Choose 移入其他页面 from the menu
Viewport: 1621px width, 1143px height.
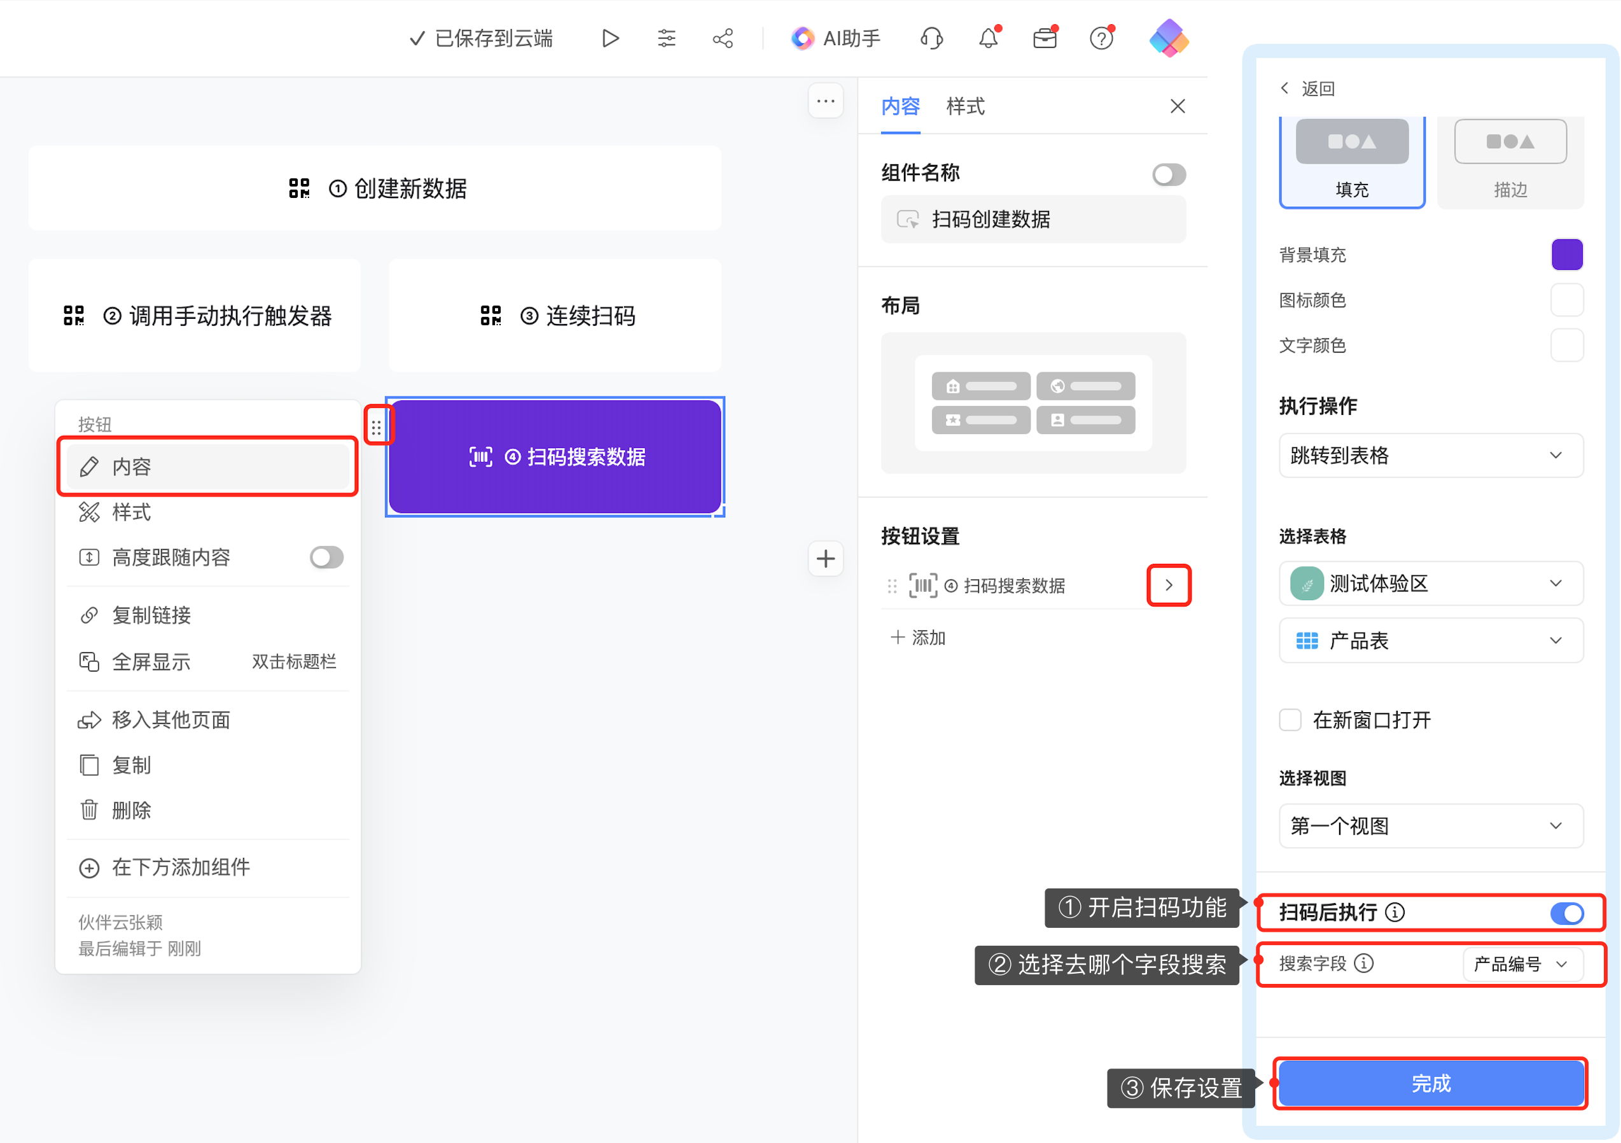pyautogui.click(x=208, y=720)
